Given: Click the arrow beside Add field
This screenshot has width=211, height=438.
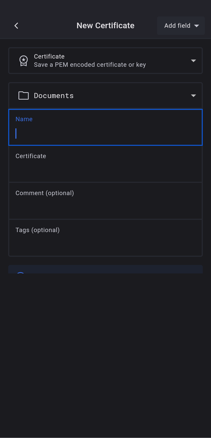Looking at the screenshot, I should [x=197, y=26].
